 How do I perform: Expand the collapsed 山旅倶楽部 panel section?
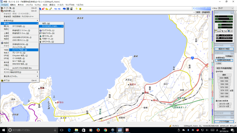(x=232, y=113)
